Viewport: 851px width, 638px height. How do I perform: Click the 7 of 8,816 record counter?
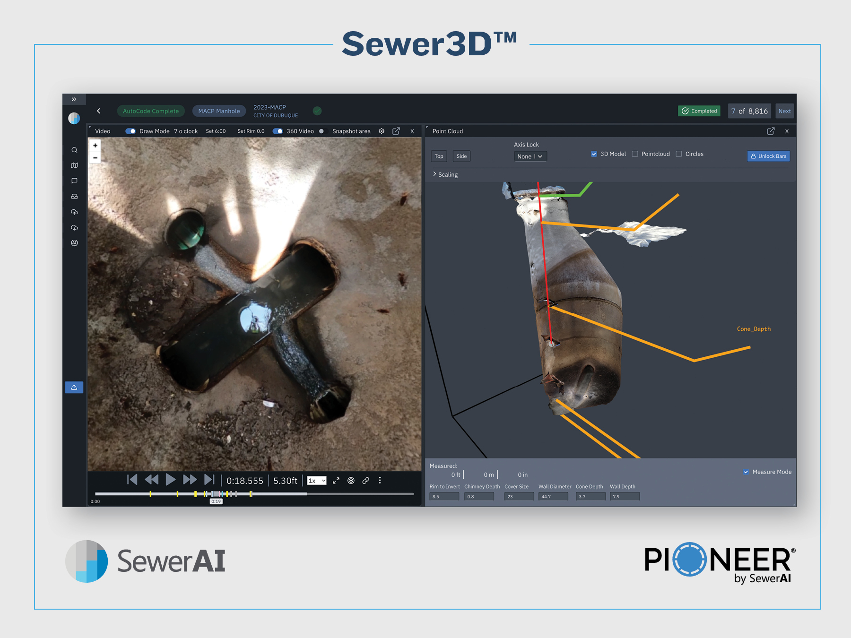[x=749, y=111]
